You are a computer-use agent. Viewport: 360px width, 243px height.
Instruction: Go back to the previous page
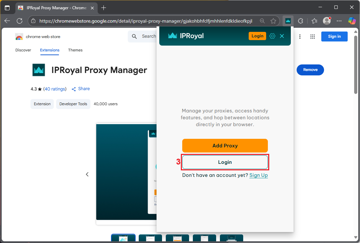7,21
